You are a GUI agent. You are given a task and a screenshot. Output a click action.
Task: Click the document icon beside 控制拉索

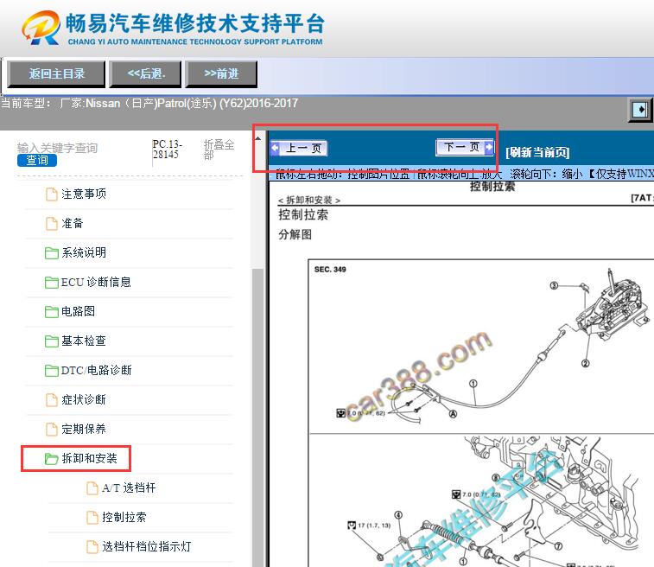coord(92,518)
